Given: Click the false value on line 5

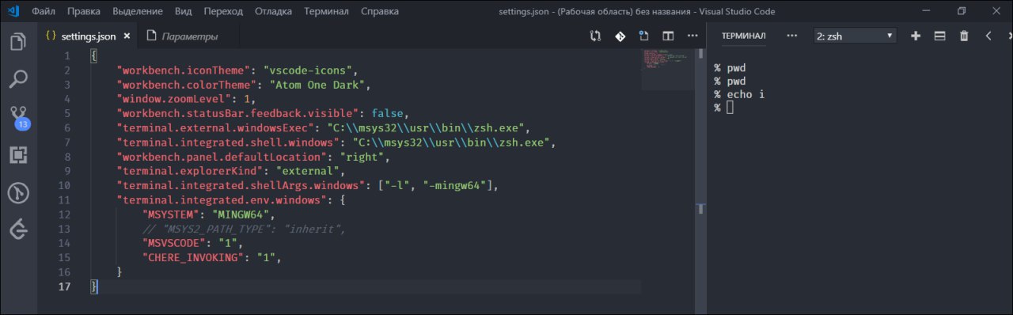Looking at the screenshot, I should tap(388, 113).
